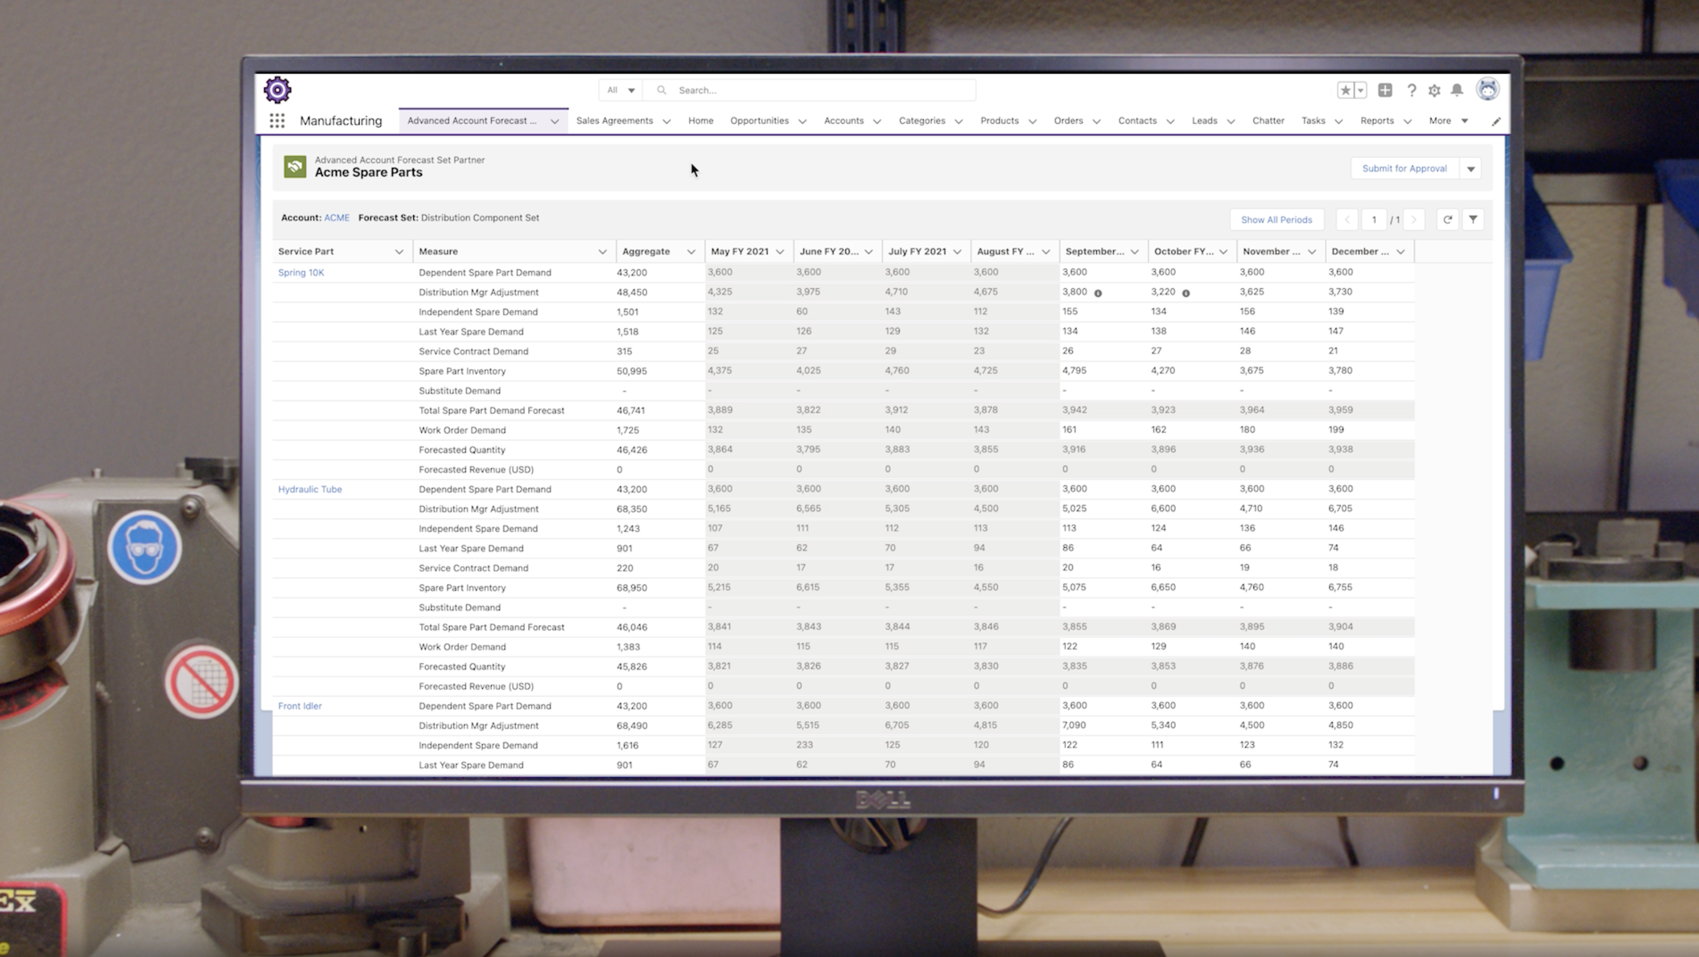This screenshot has height=957, width=1699.
Task: Open the filter funnel icon
Action: pyautogui.click(x=1473, y=220)
